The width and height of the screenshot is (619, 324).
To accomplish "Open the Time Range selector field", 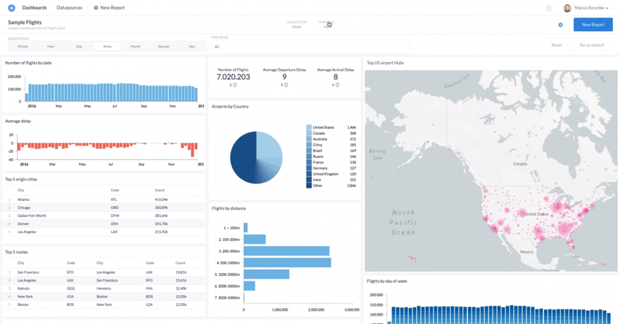I will point(310,47).
